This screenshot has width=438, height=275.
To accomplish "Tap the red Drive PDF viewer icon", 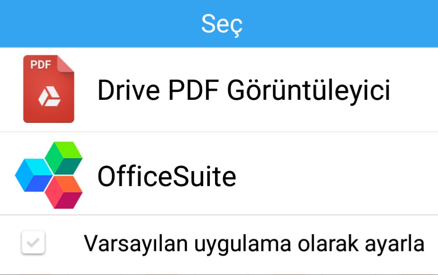I will [x=48, y=89].
